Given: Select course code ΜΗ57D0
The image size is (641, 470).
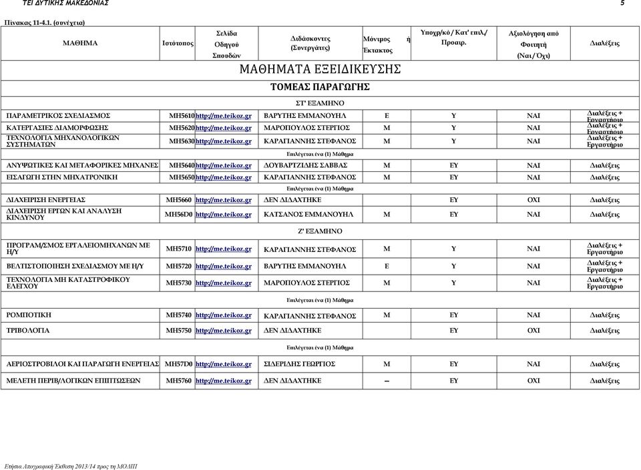Looking at the screenshot, I should [179, 364].
